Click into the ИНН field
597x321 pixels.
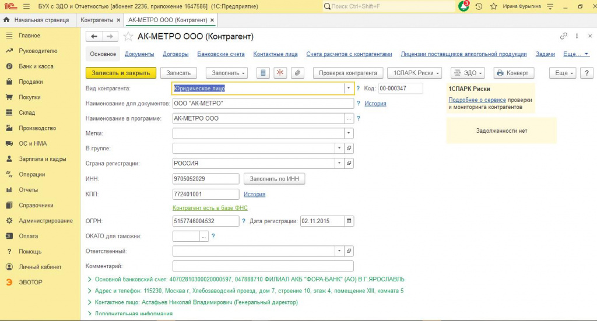[206, 179]
